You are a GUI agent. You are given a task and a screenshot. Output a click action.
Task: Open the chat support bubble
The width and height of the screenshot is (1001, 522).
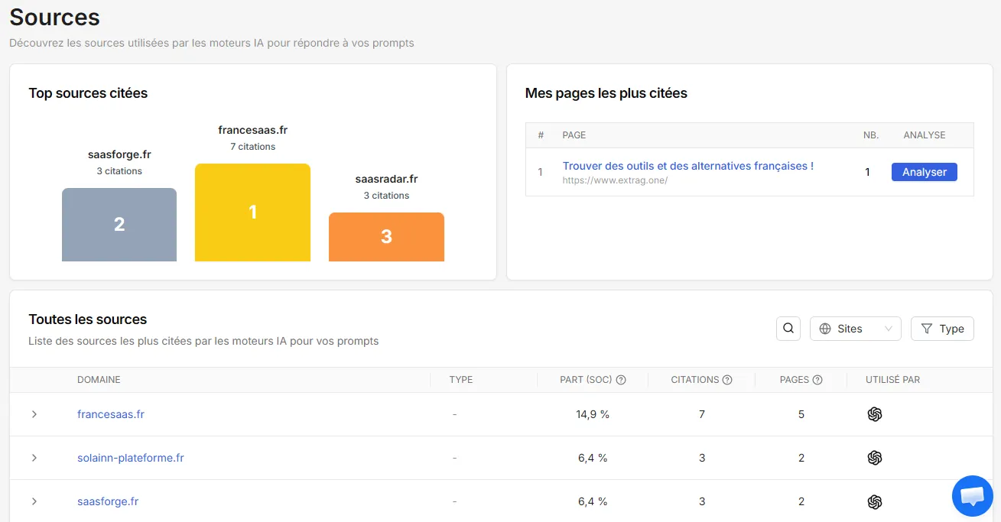tap(972, 495)
